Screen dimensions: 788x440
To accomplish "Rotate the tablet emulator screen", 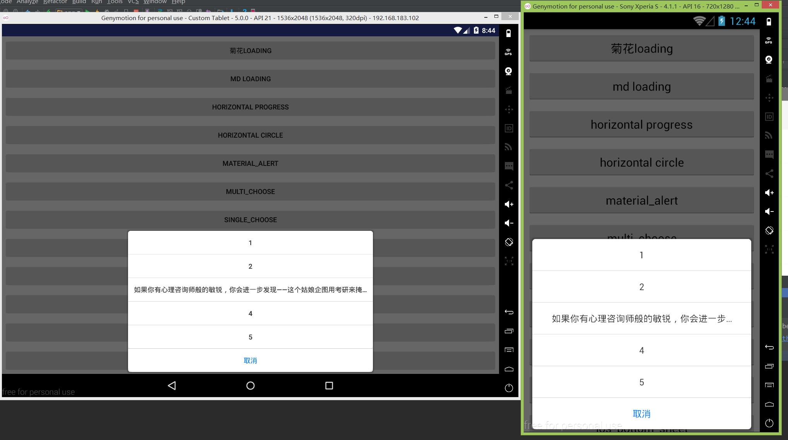I will point(509,242).
